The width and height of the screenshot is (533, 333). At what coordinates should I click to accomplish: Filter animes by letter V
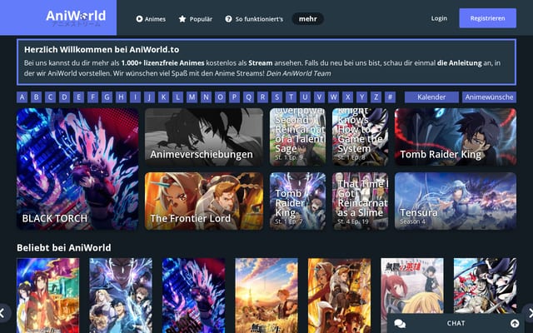319,97
